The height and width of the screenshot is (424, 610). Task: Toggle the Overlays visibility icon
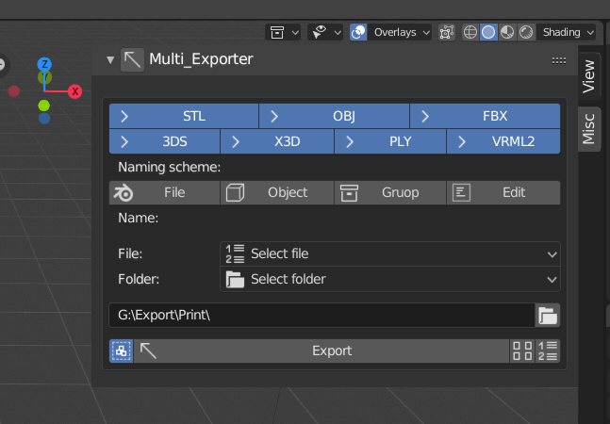point(359,32)
